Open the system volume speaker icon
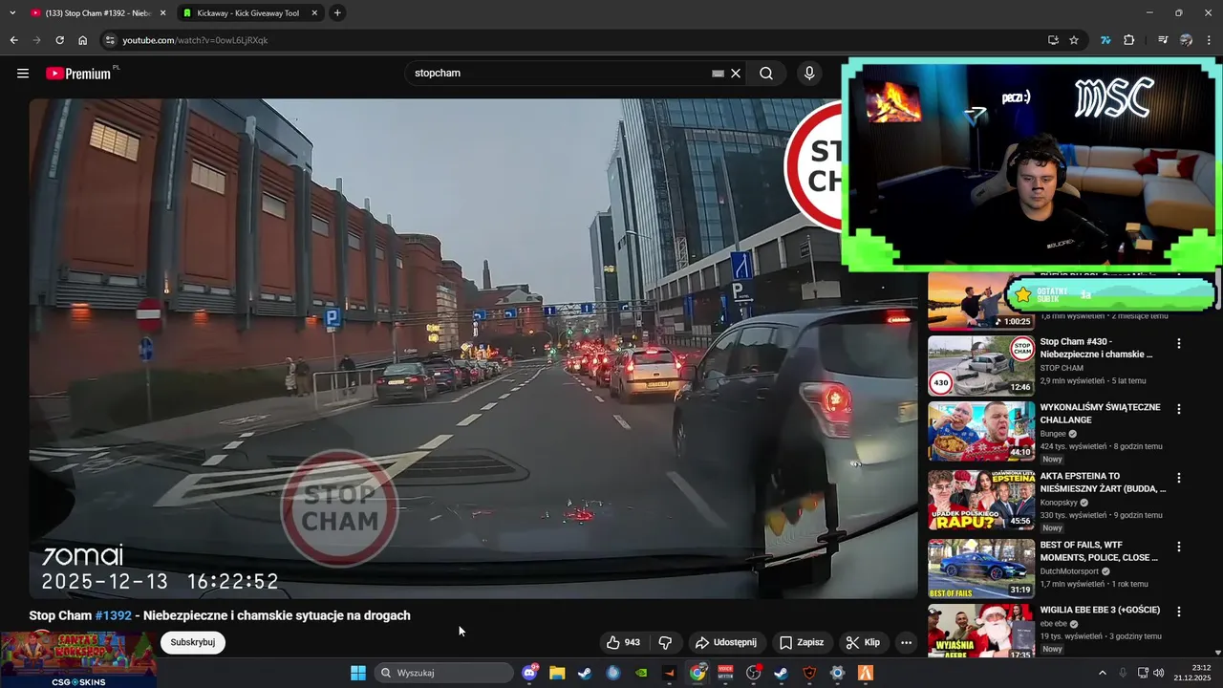 coord(1159,673)
